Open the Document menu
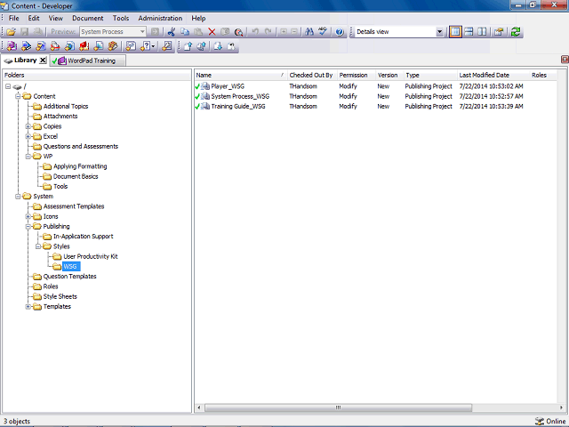Viewport: 569px width, 427px height. 87,18
